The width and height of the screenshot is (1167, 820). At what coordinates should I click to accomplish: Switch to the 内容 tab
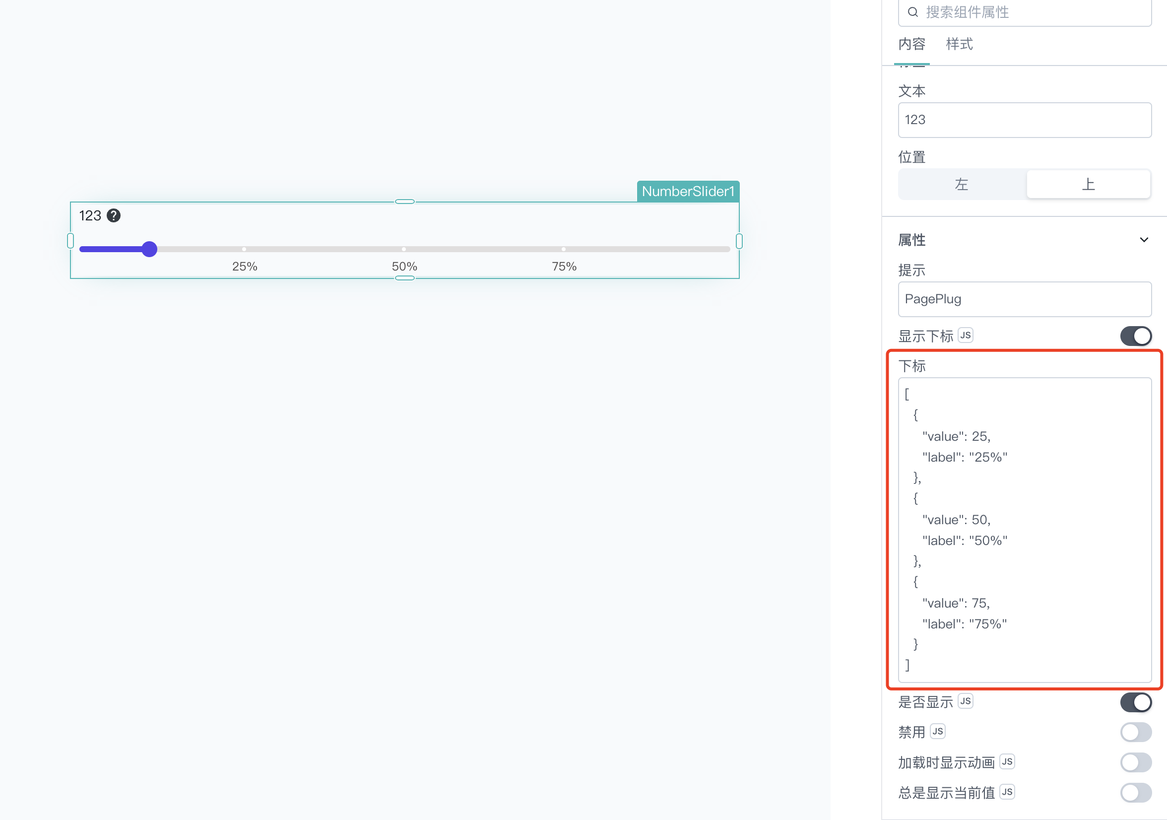click(x=912, y=44)
